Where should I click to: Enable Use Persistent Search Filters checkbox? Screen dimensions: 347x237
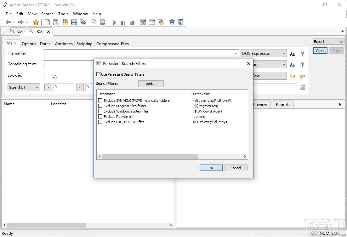tap(99, 74)
